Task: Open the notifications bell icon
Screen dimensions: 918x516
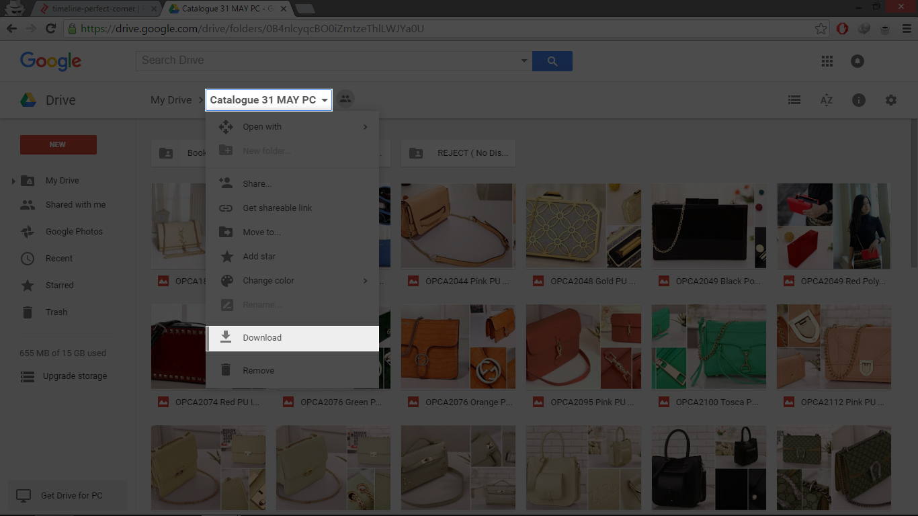Action: pyautogui.click(x=858, y=61)
